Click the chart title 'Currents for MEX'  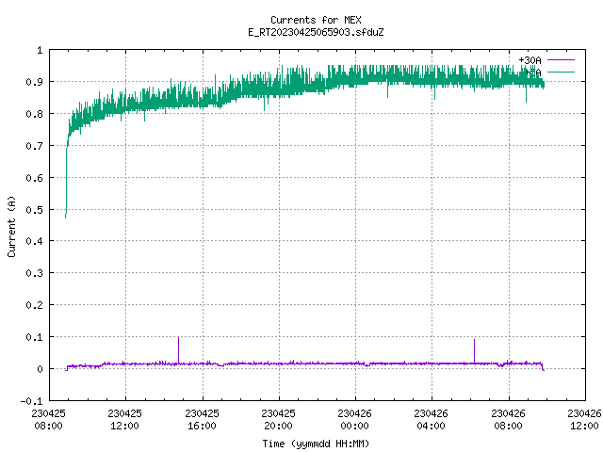pos(316,20)
